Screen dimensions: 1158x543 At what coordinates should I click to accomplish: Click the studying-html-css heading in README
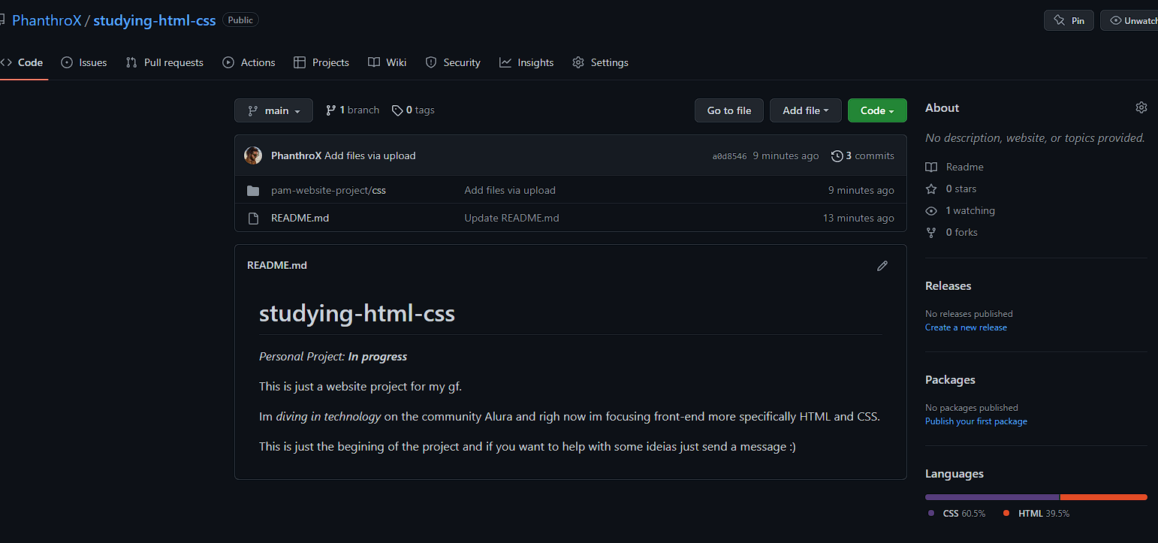tap(357, 313)
